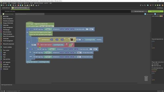
Task: Open the Build & run menu
Action: click(x=26, y=3)
